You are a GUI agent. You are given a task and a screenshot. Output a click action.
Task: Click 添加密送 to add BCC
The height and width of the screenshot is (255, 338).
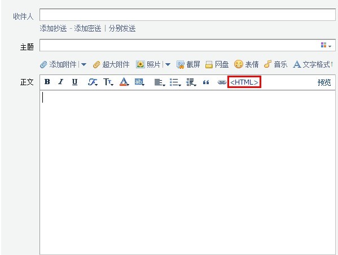click(x=87, y=28)
